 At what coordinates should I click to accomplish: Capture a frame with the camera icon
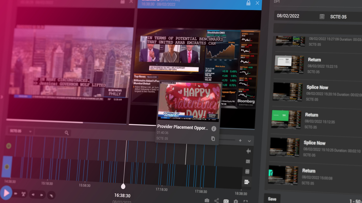point(207,200)
